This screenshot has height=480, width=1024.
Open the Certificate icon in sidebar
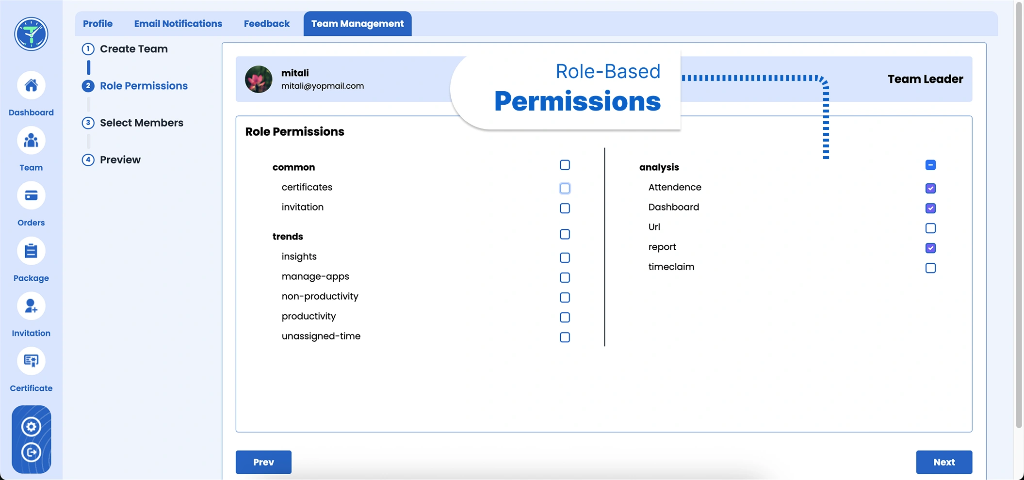point(31,361)
